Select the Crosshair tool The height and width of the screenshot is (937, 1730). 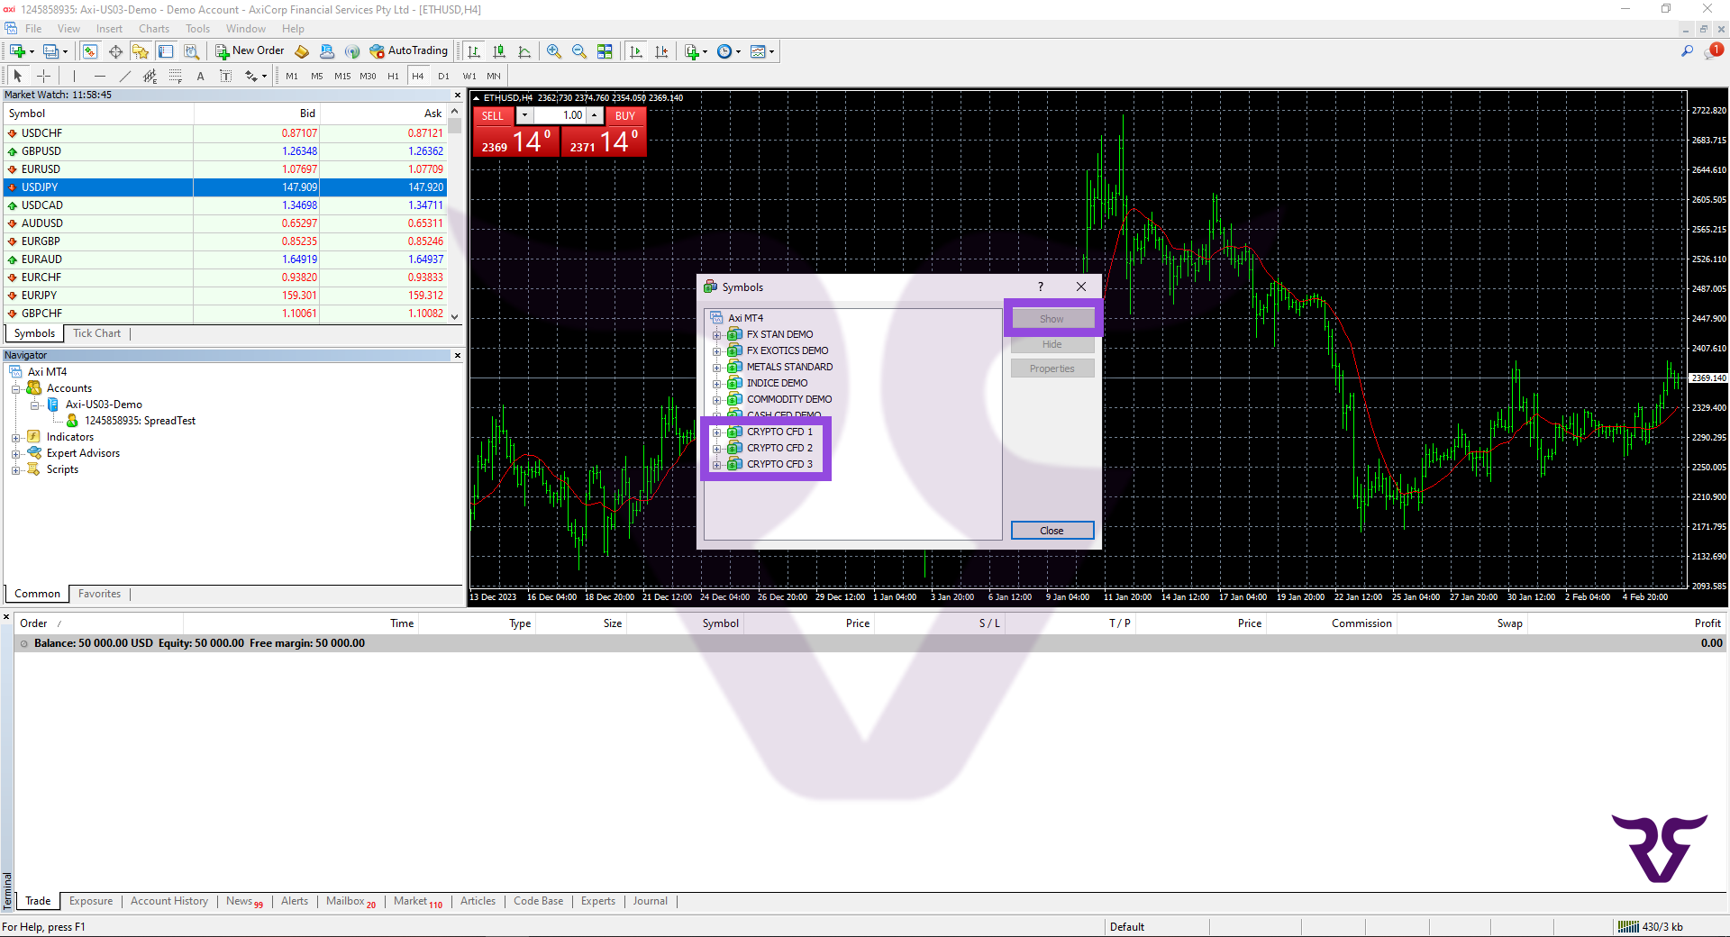pyautogui.click(x=43, y=77)
